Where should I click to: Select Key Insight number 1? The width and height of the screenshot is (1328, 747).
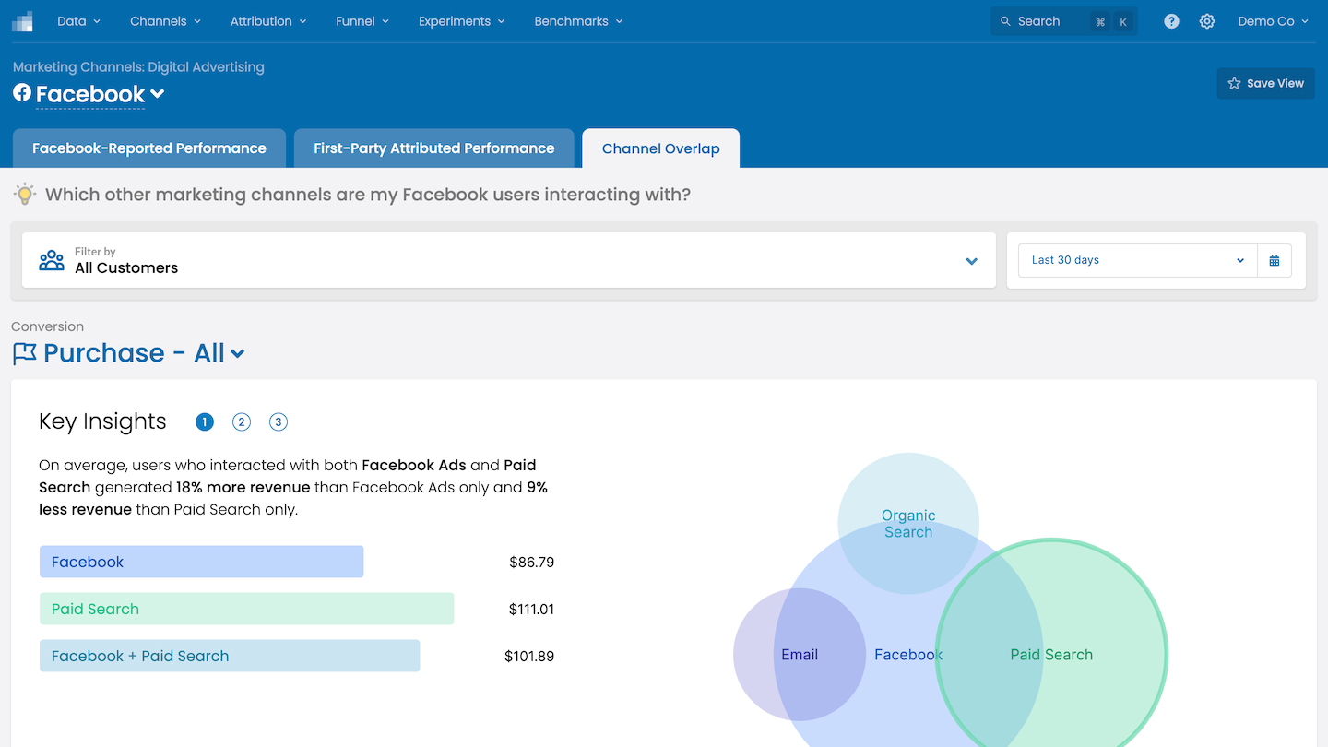pos(205,422)
